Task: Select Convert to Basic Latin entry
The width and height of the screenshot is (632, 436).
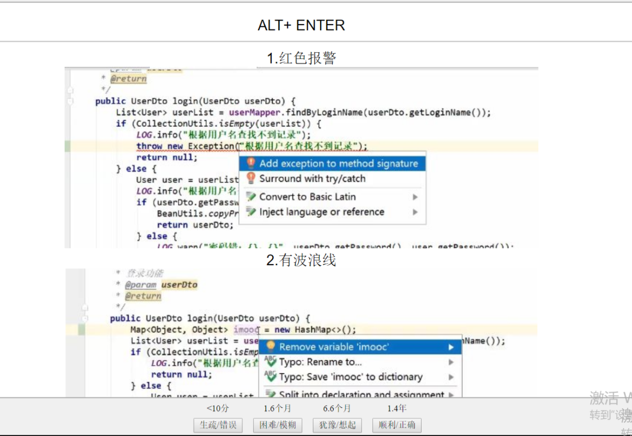Action: 332,197
